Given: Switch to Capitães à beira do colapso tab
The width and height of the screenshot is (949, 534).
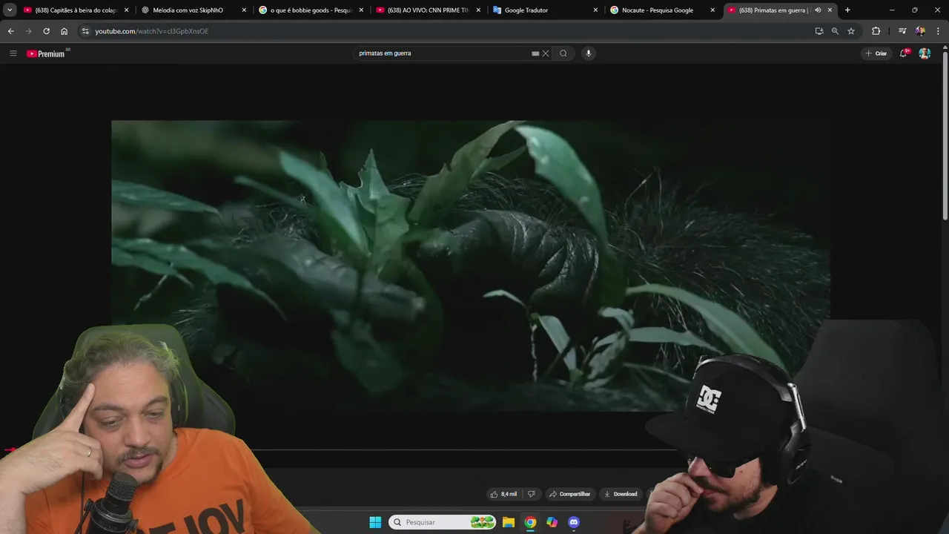Looking at the screenshot, I should click(76, 10).
